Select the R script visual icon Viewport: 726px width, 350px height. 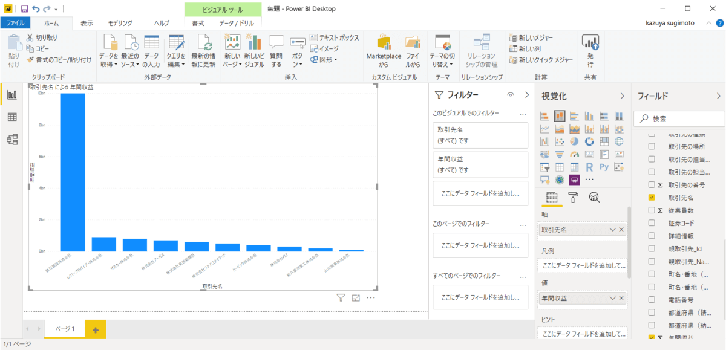pyautogui.click(x=589, y=167)
